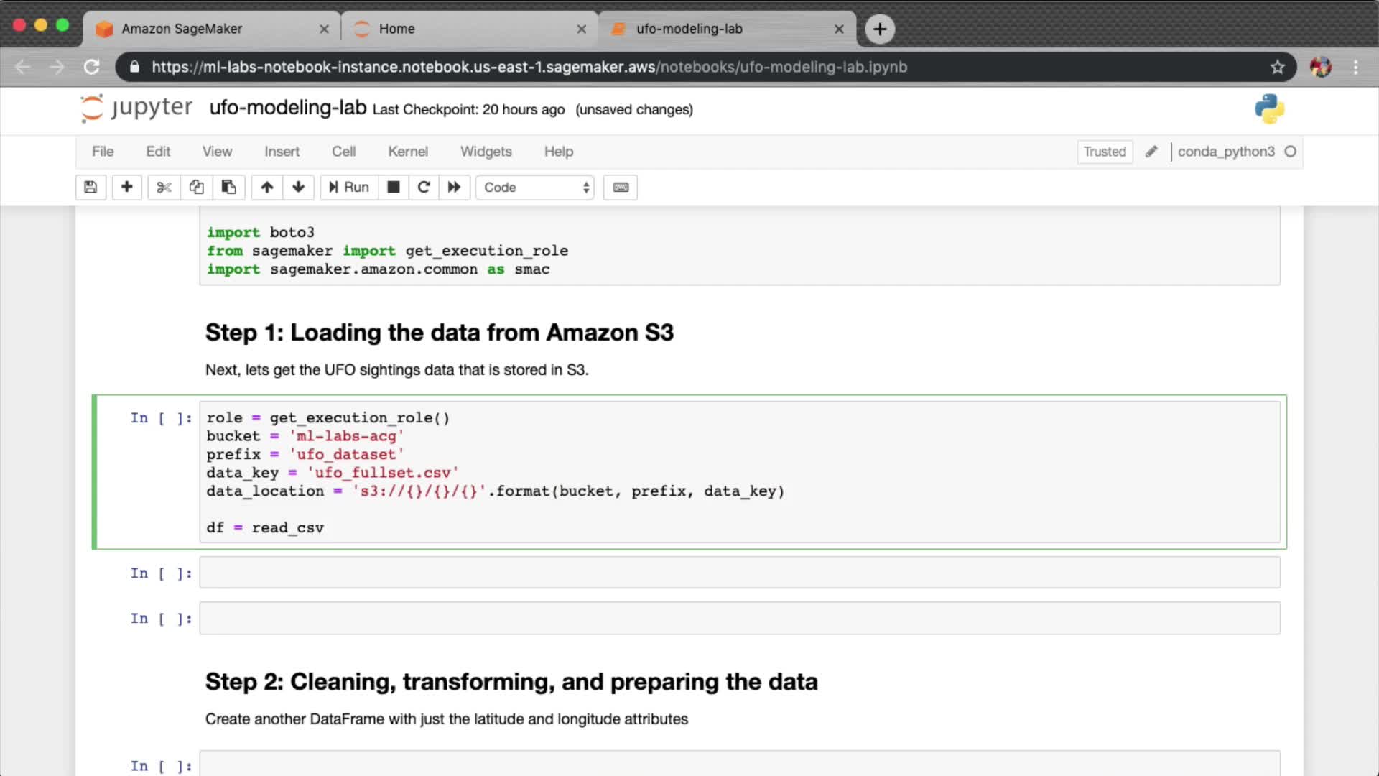
Task: Restart the kernel icon
Action: (424, 188)
